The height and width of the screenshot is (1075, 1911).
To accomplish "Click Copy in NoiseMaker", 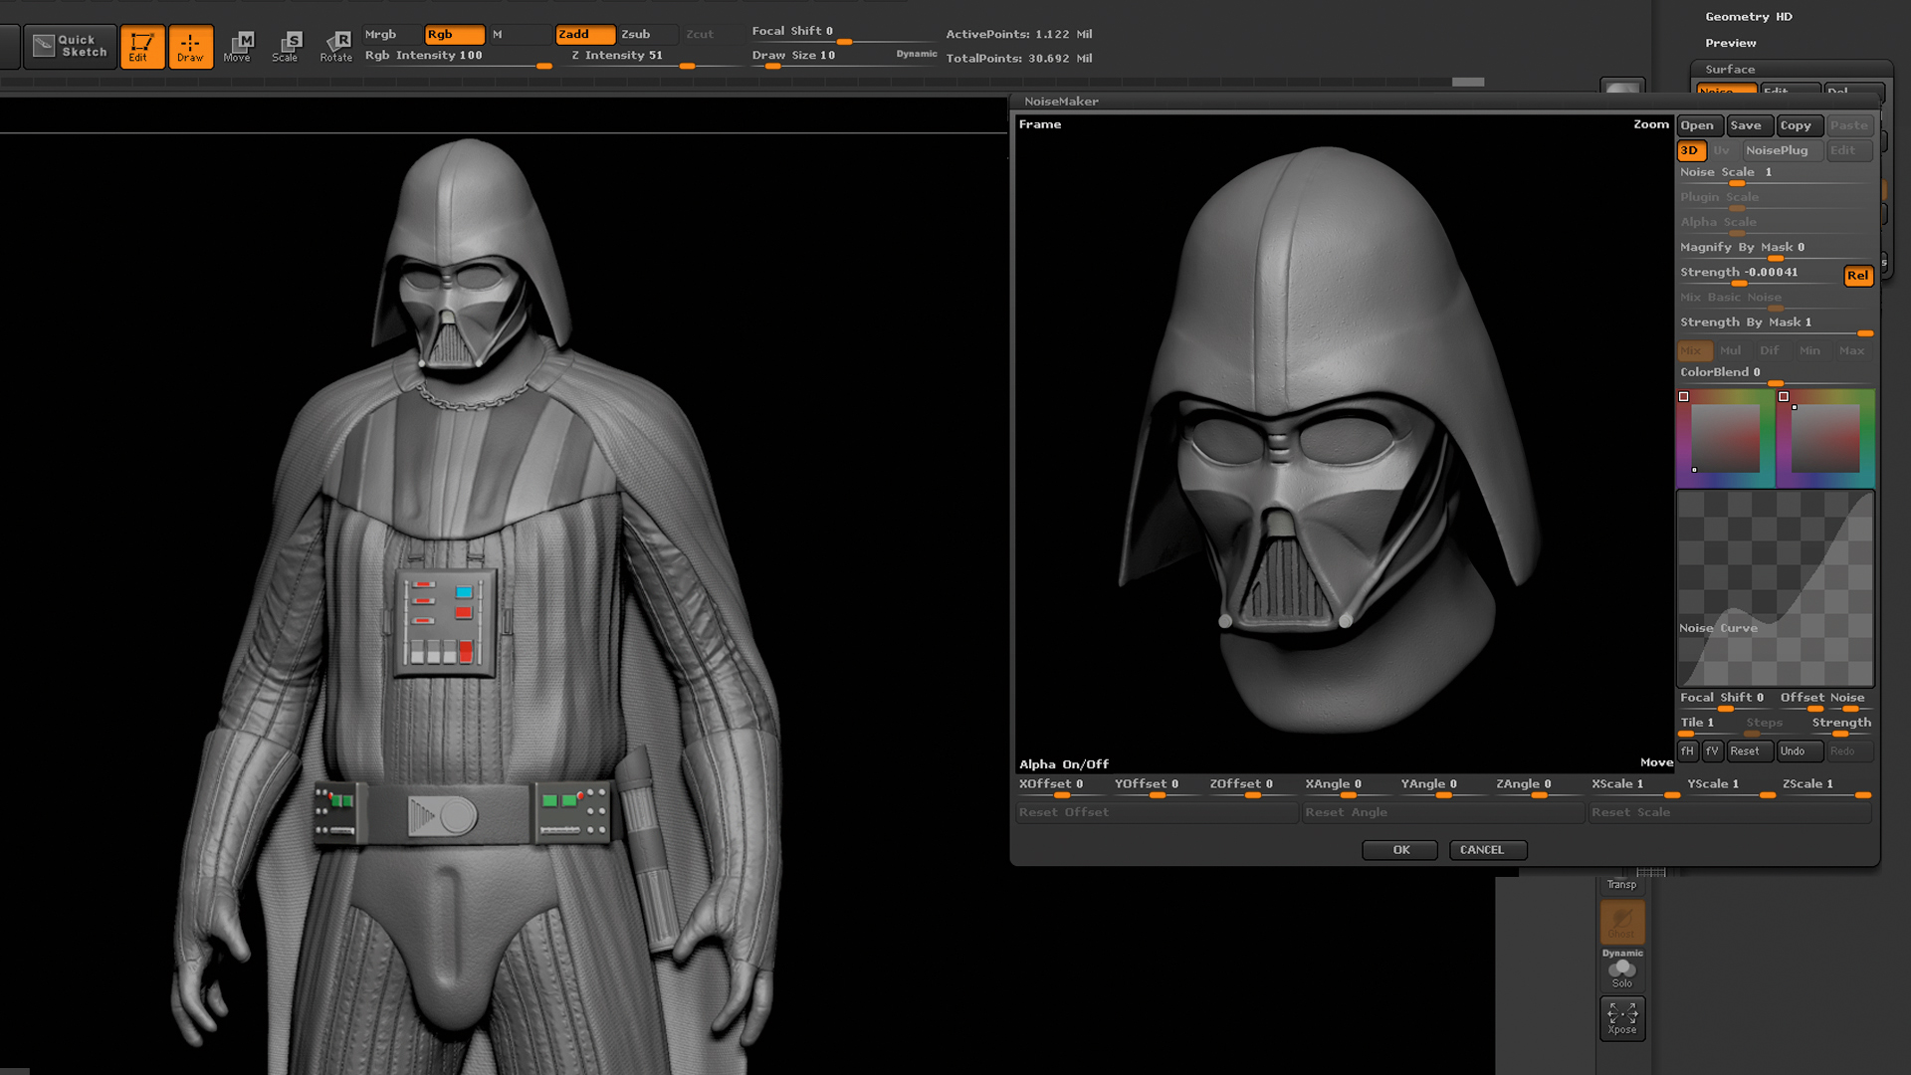I will (1798, 125).
